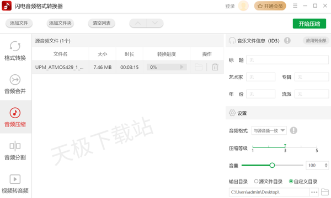Start conversion with play arrow in progress bar
The width and height of the screenshot is (331, 198).
pyautogui.click(x=181, y=67)
